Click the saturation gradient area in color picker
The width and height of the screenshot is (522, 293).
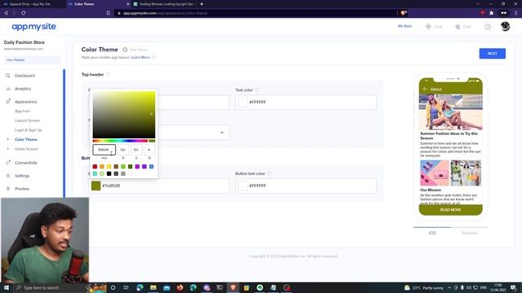[x=124, y=115]
